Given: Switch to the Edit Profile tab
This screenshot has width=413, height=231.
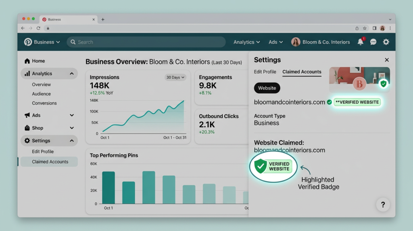Looking at the screenshot, I should [265, 72].
